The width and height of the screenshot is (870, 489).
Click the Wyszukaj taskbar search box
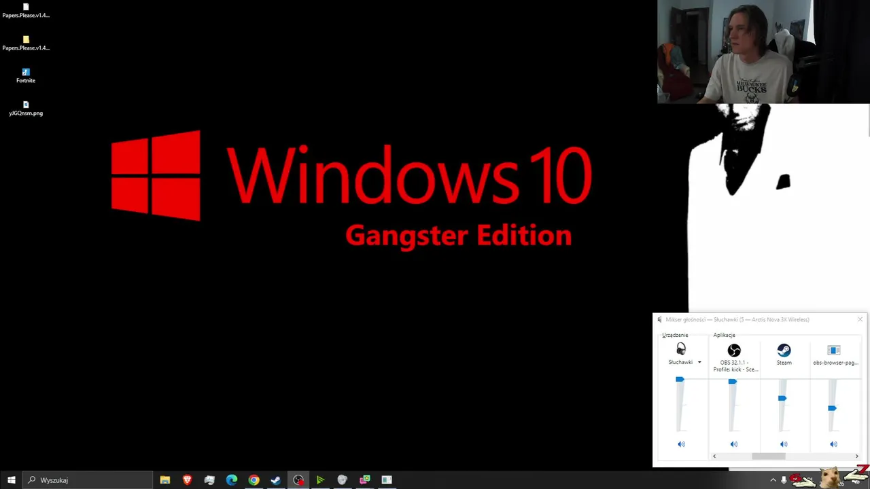88,480
